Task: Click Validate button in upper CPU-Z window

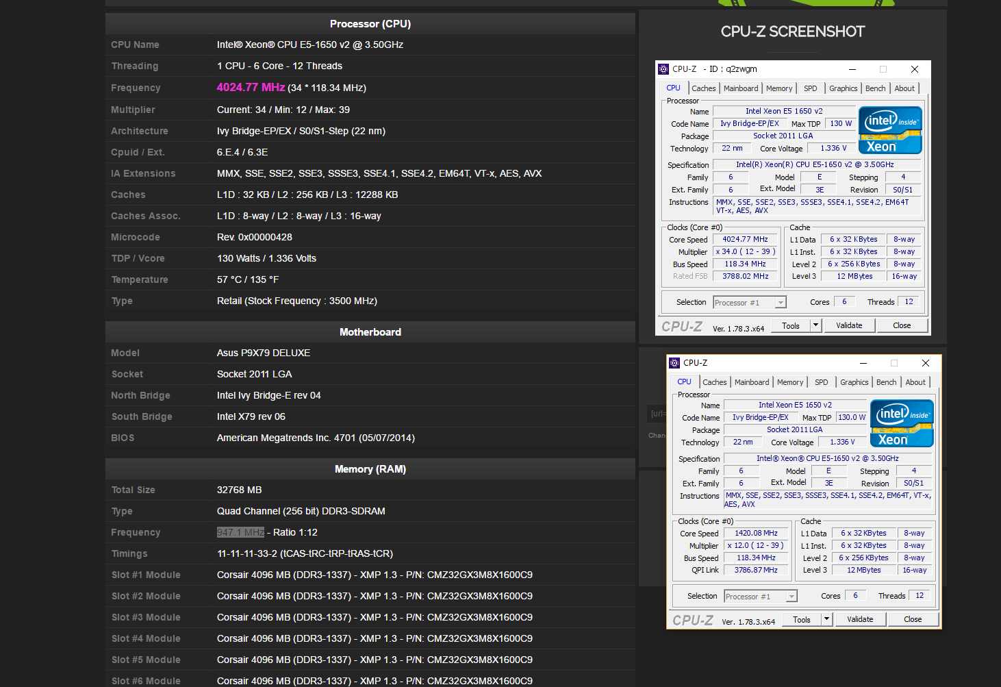Action: (849, 326)
